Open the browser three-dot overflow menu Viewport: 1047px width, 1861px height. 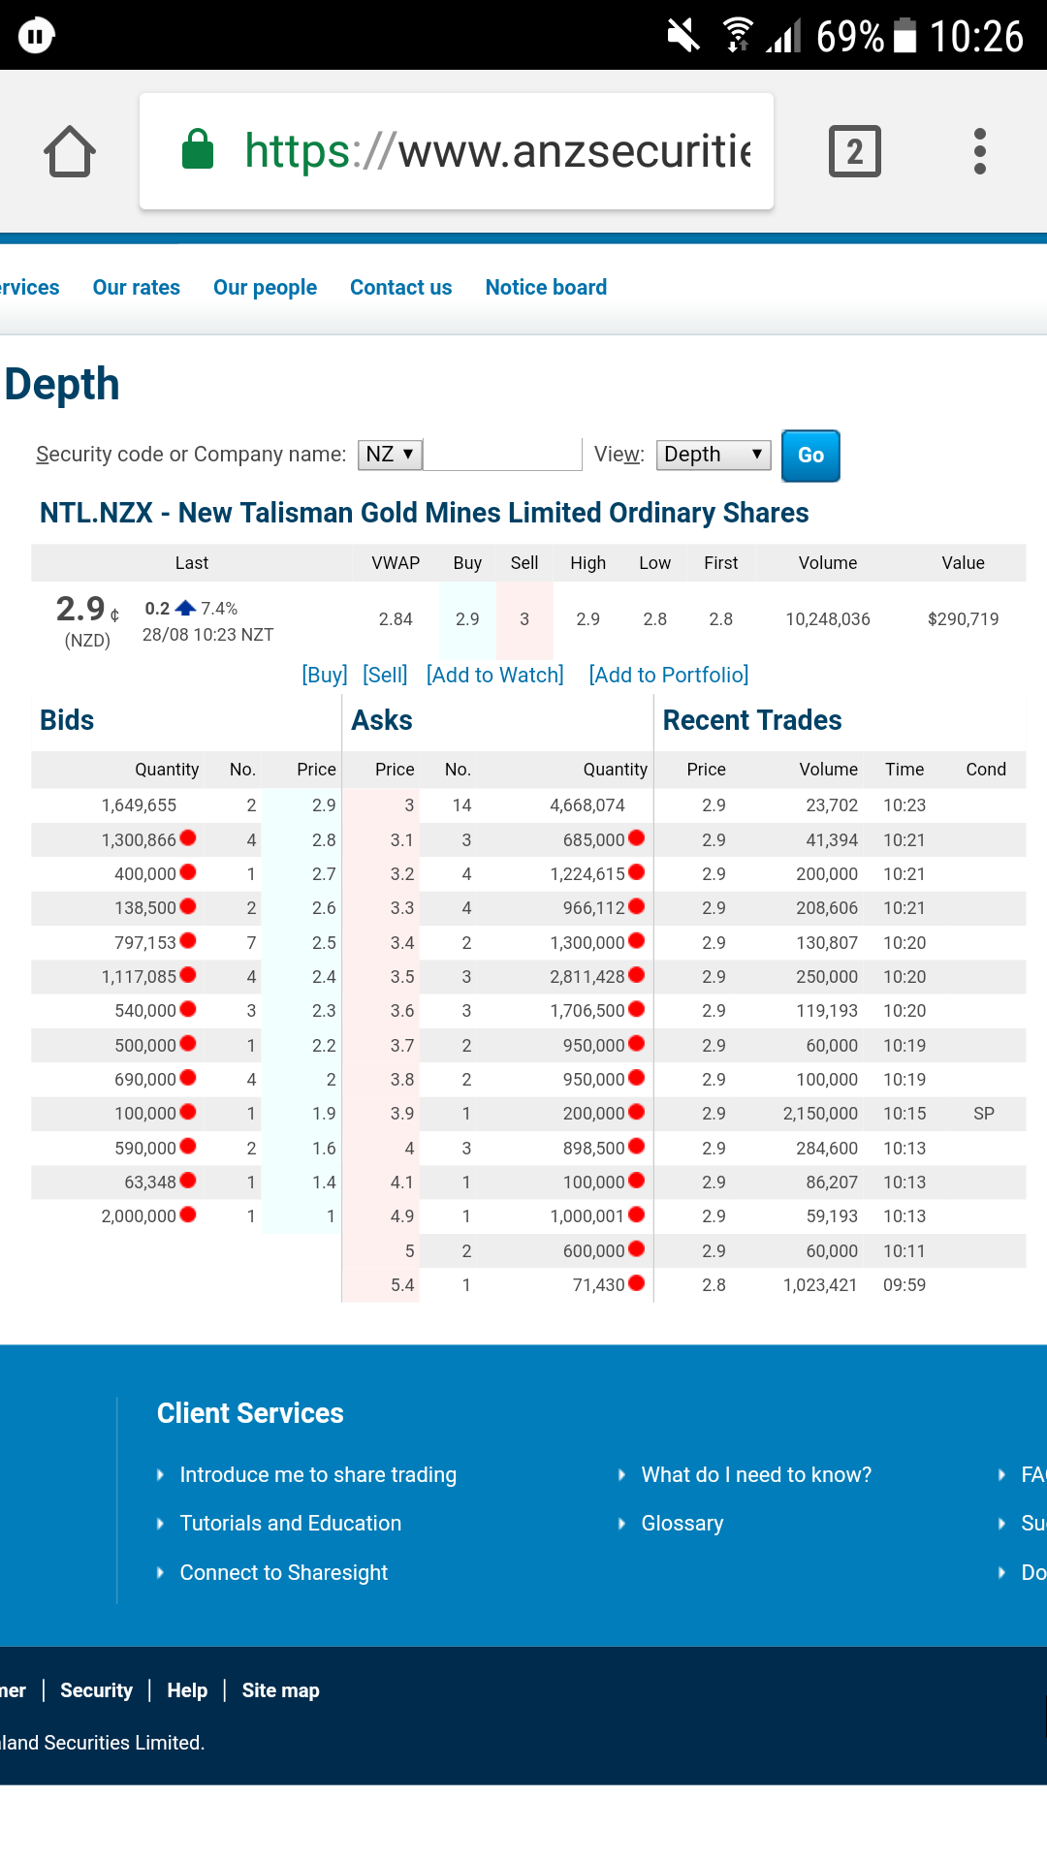[980, 151]
